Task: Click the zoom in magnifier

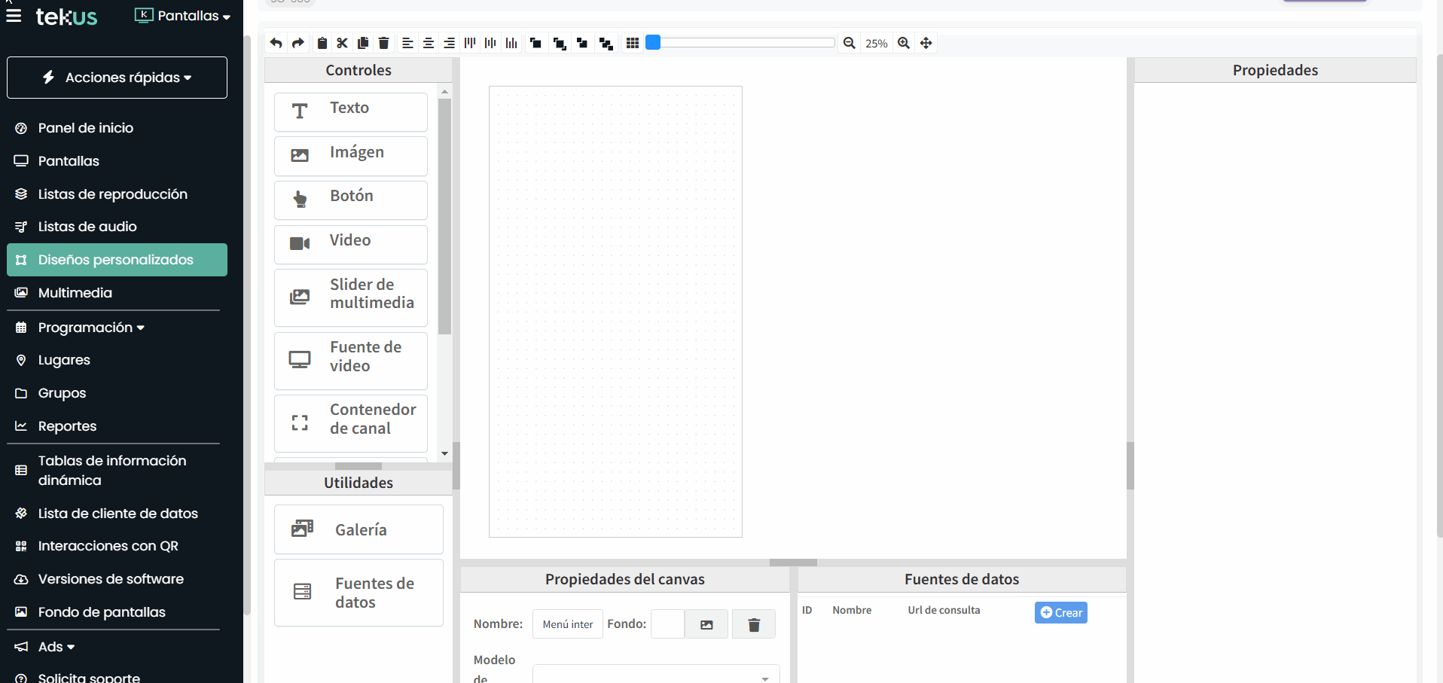Action: click(x=904, y=43)
